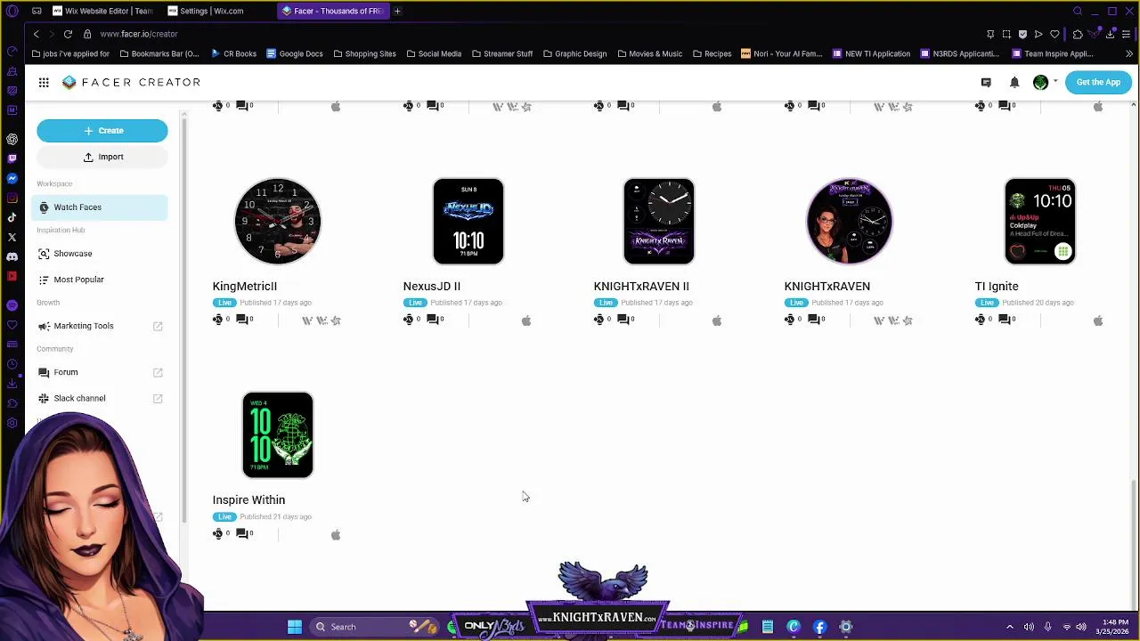Screen dimensions: 1140x641
Task: Open the KingMetricII watch face thumbnail
Action: pos(278,222)
